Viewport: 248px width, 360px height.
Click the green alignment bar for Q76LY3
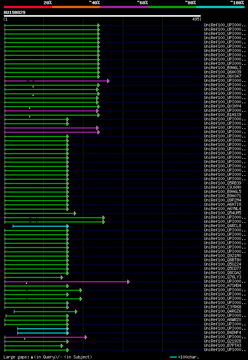coord(34,277)
